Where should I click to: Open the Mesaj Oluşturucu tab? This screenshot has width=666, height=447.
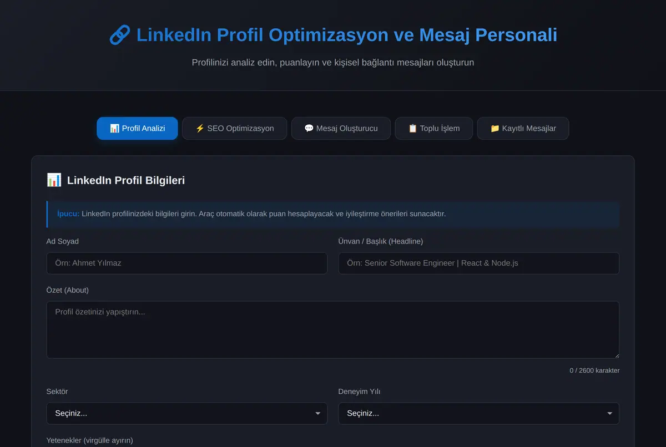coord(341,128)
